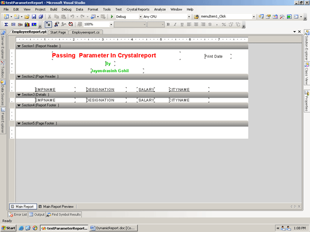Toggle Align Right button
The width and height of the screenshot is (310, 232).
click(203, 24)
